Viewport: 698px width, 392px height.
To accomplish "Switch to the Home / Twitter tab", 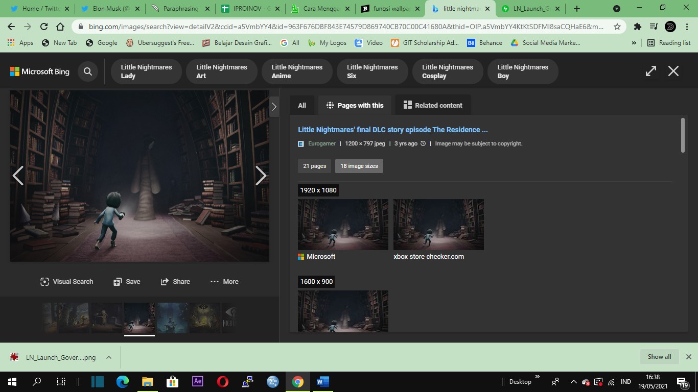I will (40, 9).
